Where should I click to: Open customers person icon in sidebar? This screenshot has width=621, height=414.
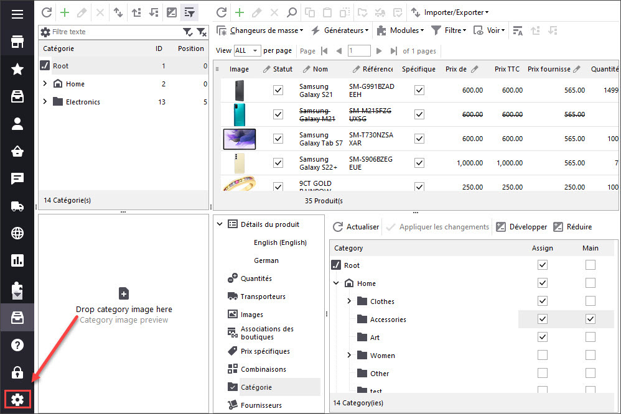pos(17,124)
